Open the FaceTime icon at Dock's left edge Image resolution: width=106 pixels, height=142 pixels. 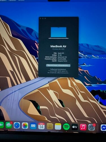point(2,125)
